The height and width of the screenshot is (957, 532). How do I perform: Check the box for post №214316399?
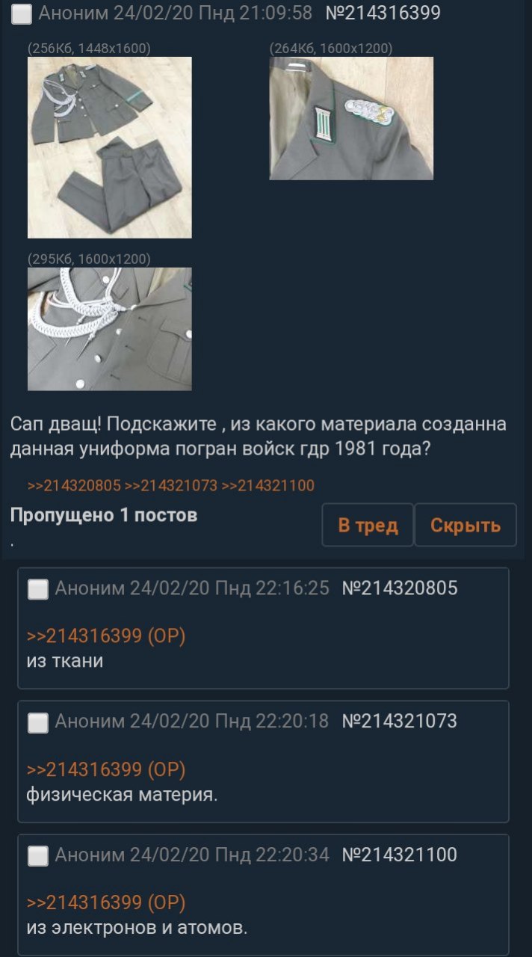(x=22, y=13)
